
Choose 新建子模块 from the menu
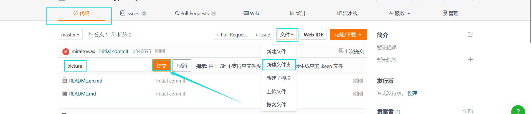click(x=279, y=78)
